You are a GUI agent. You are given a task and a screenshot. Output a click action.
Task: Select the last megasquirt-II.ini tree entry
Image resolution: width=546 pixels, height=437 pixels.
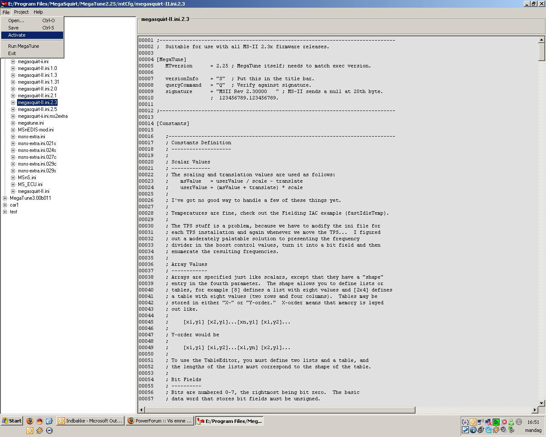point(34,191)
